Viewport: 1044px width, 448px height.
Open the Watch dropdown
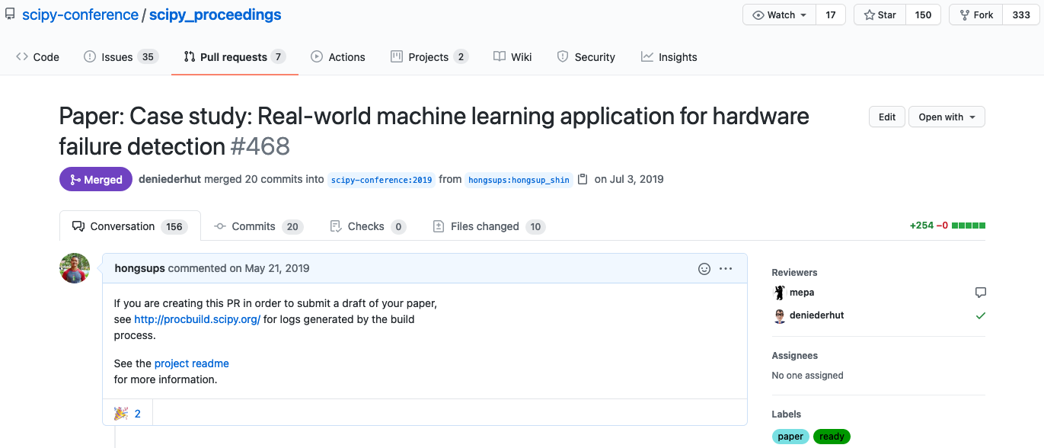coord(779,15)
